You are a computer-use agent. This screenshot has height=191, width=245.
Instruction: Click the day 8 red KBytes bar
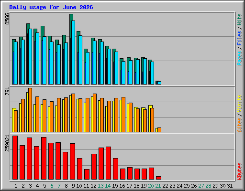65,166
